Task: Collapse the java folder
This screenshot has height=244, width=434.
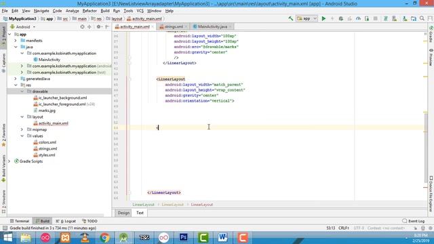Action: [16, 47]
